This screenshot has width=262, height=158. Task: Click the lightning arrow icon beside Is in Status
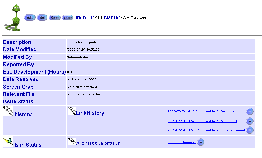[8, 142]
